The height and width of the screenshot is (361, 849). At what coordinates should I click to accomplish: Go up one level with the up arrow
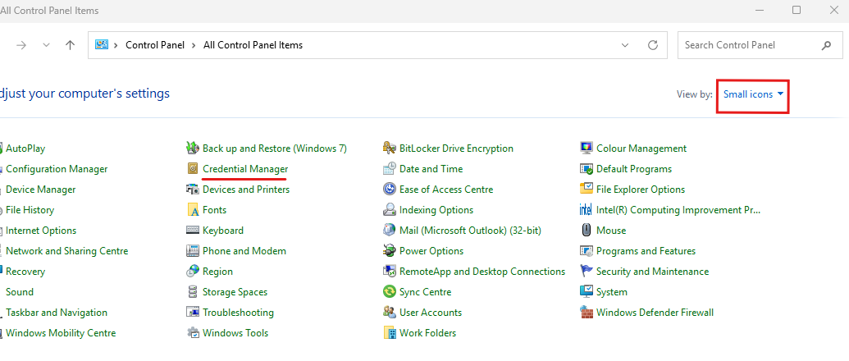pyautogui.click(x=71, y=45)
